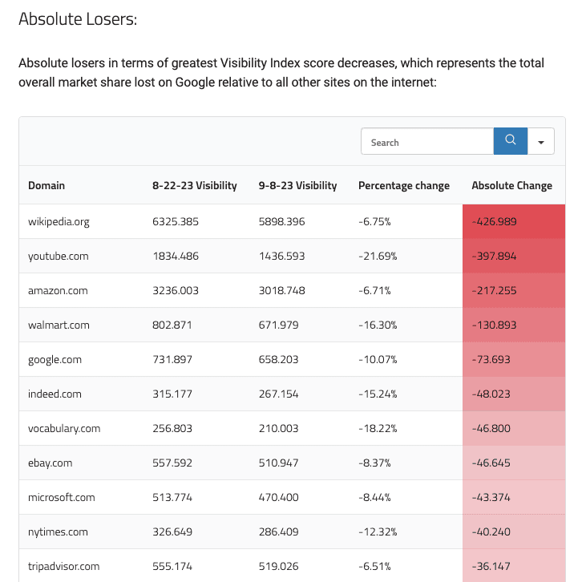Viewport: 582px width, 582px height.
Task: Select the vocabulary.com table row
Action: (292, 428)
